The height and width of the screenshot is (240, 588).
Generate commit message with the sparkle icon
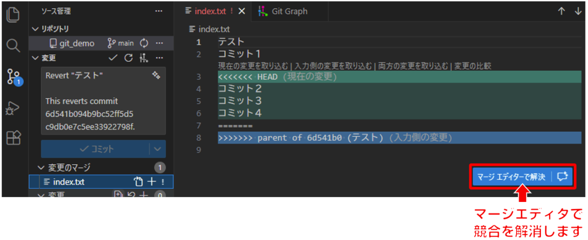(156, 75)
